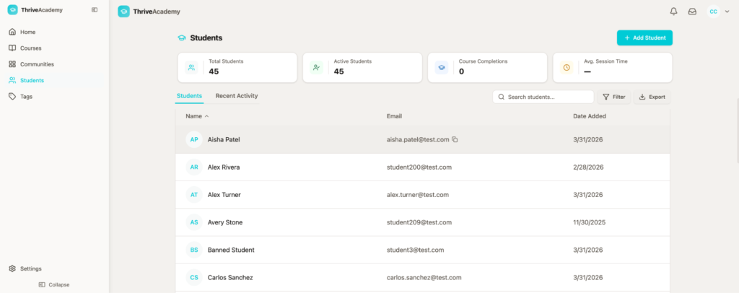Copy Aisha Patel's email address icon

click(455, 139)
